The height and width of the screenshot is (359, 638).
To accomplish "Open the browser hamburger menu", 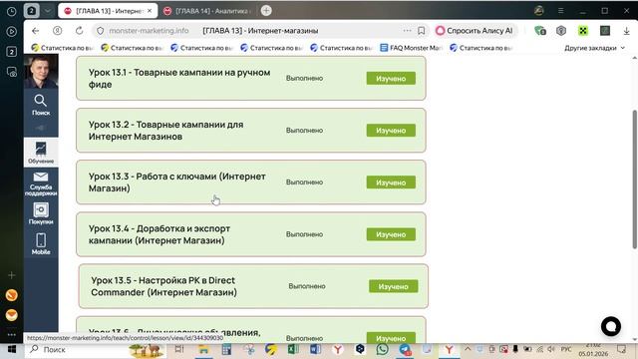I will [x=560, y=11].
